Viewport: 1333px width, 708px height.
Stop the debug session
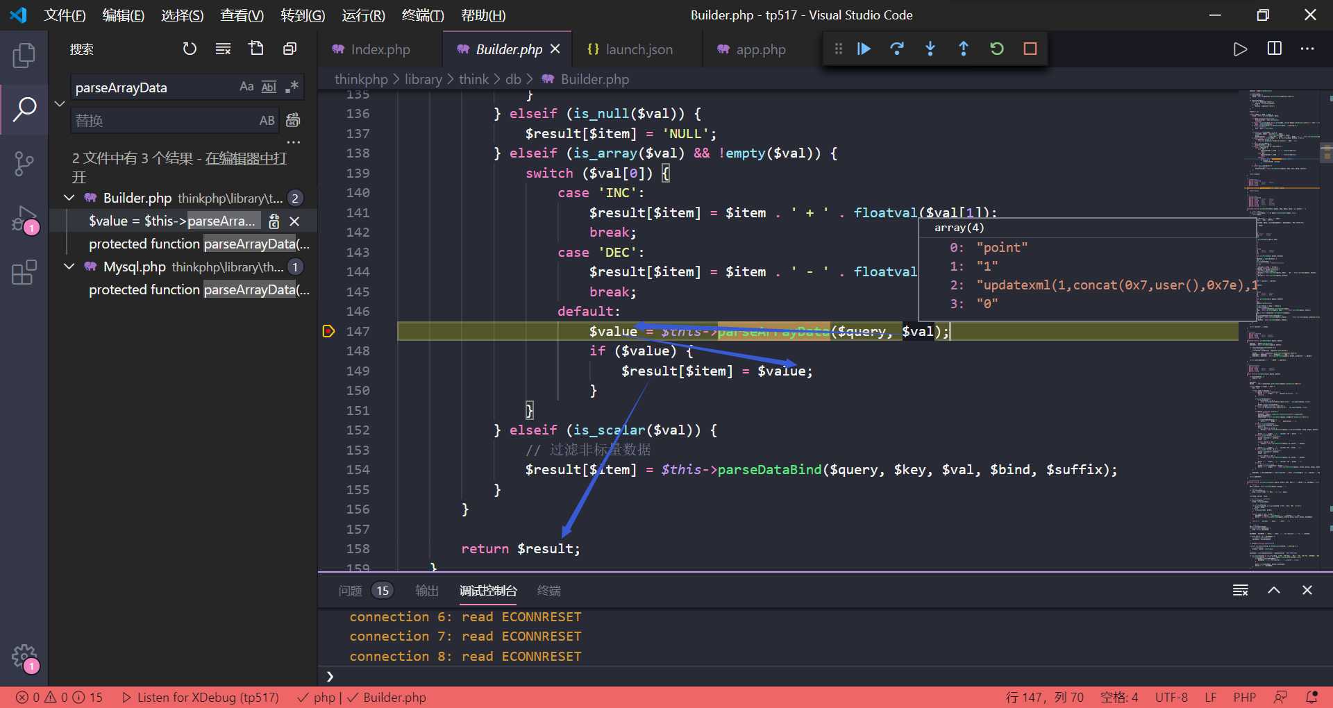(x=1030, y=49)
